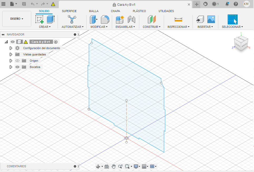The width and height of the screenshot is (254, 172).
Task: Activate the Pan hand tool
Action: (114, 166)
